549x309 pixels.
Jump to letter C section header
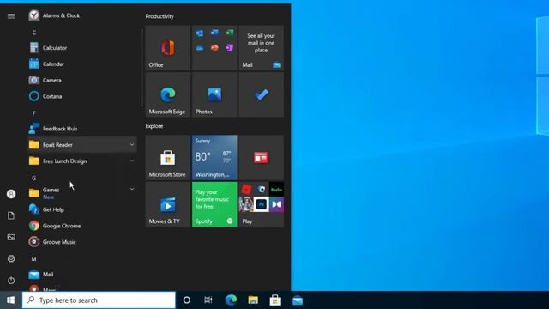click(x=34, y=33)
